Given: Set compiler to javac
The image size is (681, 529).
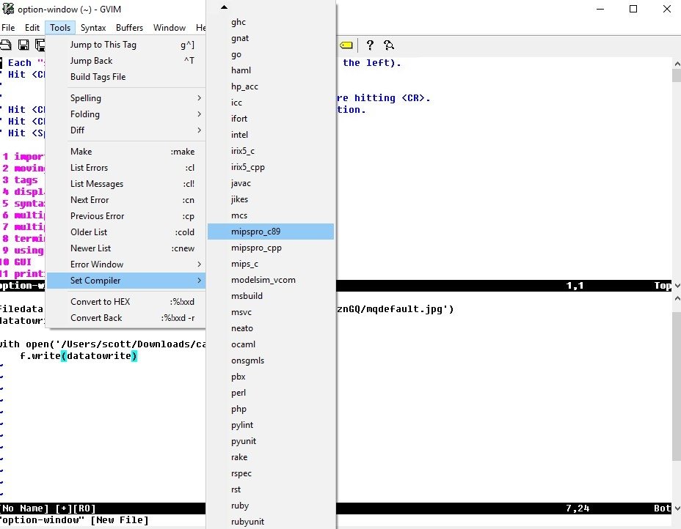Looking at the screenshot, I should tap(271, 183).
